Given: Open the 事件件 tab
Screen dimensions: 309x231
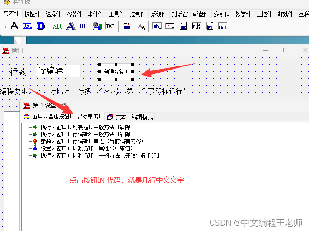Looking at the screenshot, I should (95, 14).
